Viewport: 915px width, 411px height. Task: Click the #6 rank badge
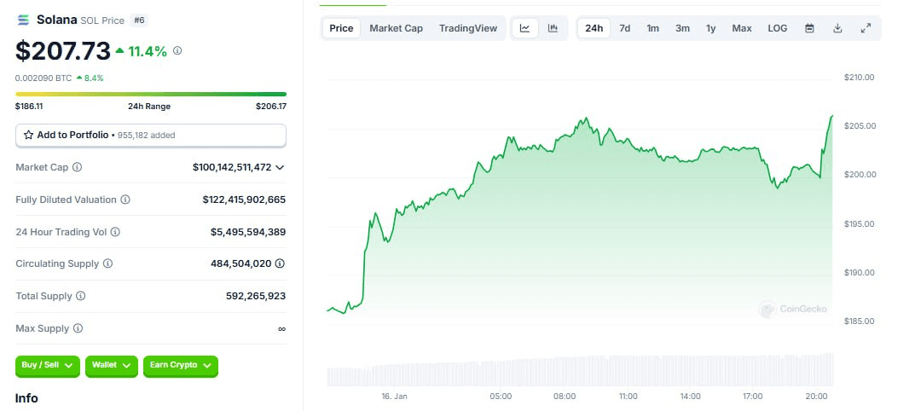tap(140, 20)
